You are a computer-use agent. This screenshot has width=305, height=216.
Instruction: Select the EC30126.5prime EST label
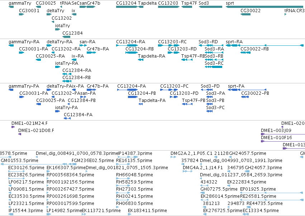click(x=26, y=168)
